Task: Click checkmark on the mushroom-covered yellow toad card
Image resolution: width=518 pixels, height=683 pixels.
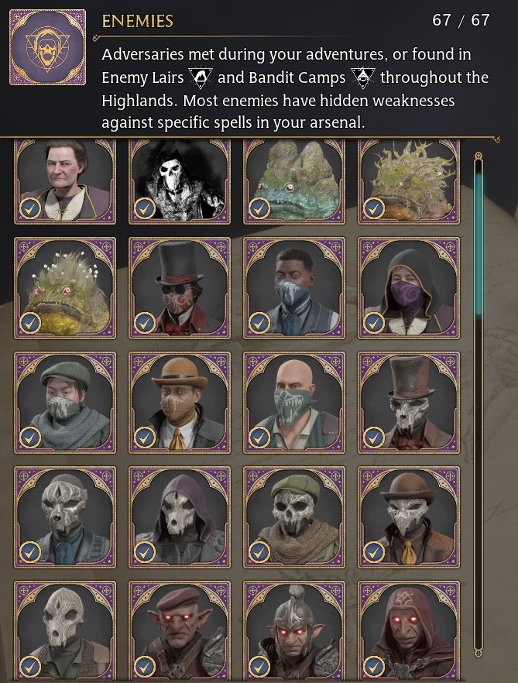Action: [x=30, y=323]
